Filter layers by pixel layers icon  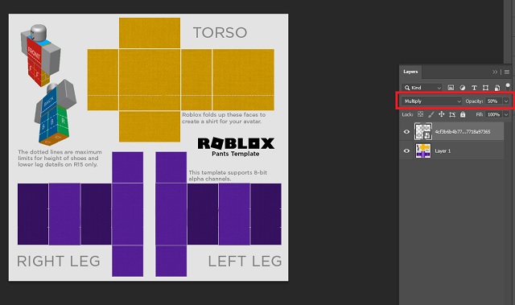tap(451, 88)
